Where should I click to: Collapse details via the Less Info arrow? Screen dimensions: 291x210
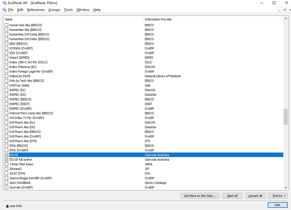click(x=7, y=206)
